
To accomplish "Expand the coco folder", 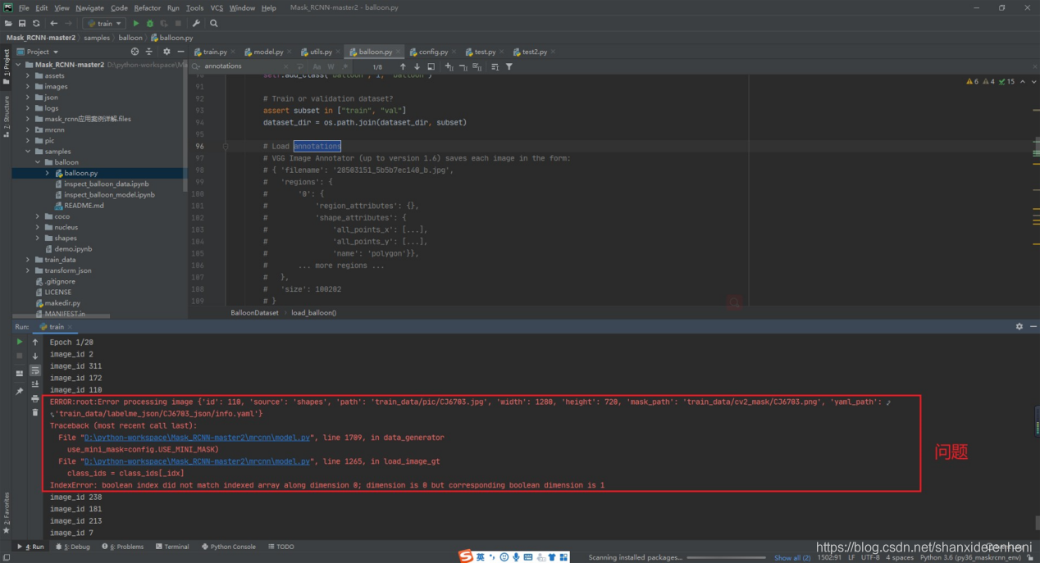I will (38, 216).
